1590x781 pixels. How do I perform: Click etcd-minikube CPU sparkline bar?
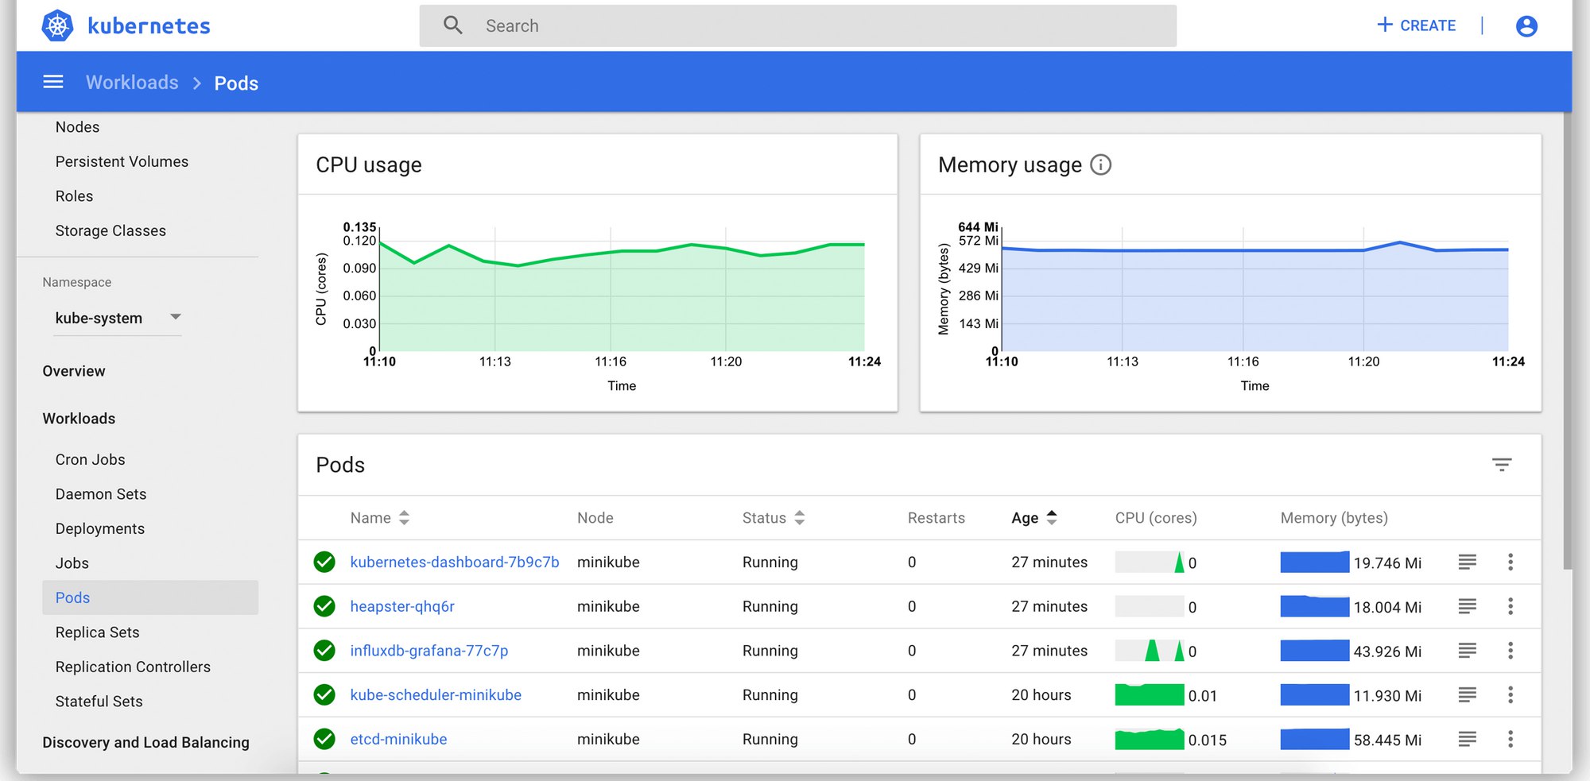coord(1150,739)
